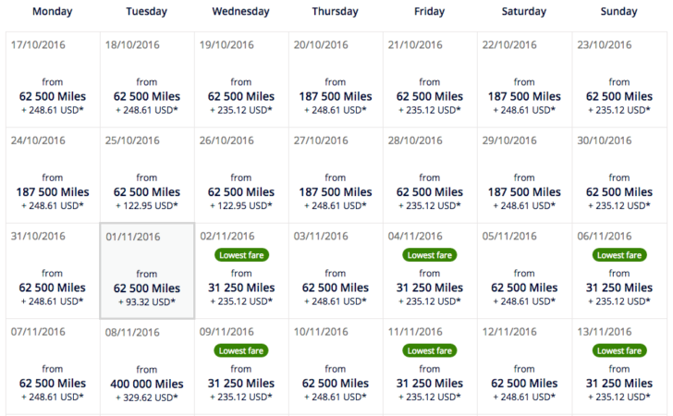Click the 11/11/2016 Lowest fare badge
Viewport: 673px width, 416px height.
point(430,350)
